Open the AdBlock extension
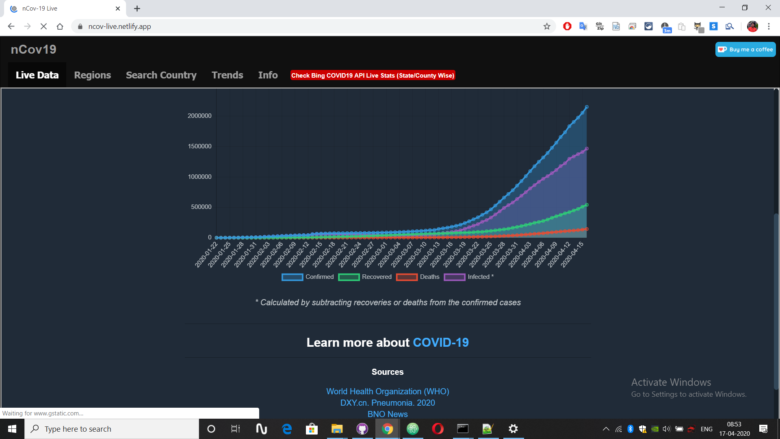This screenshot has width=780, height=439. click(x=568, y=26)
